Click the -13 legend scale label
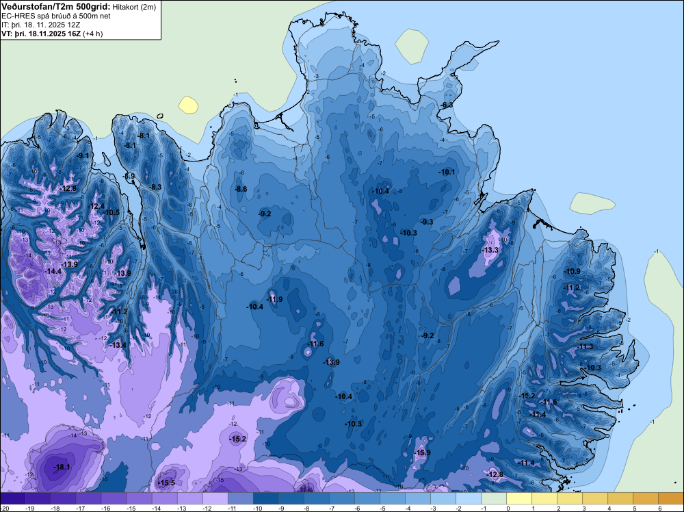This screenshot has width=684, height=512. point(181,509)
